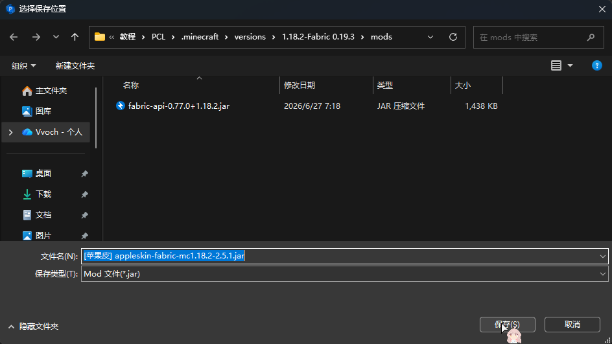This screenshot has height=344, width=612.
Task: Select fabric-api-0.77.0+1.18.2.jar file
Action: [179, 106]
